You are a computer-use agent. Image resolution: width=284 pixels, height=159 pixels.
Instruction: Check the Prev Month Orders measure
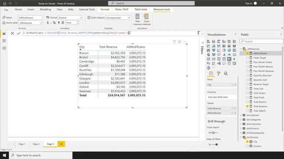pos(247,62)
